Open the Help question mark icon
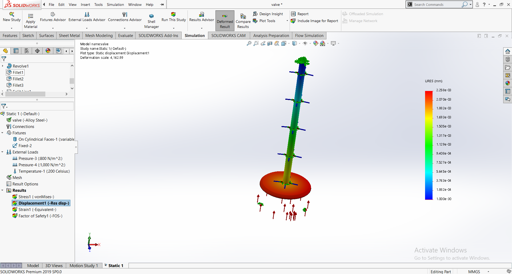The width and height of the screenshot is (512, 274). click(484, 5)
